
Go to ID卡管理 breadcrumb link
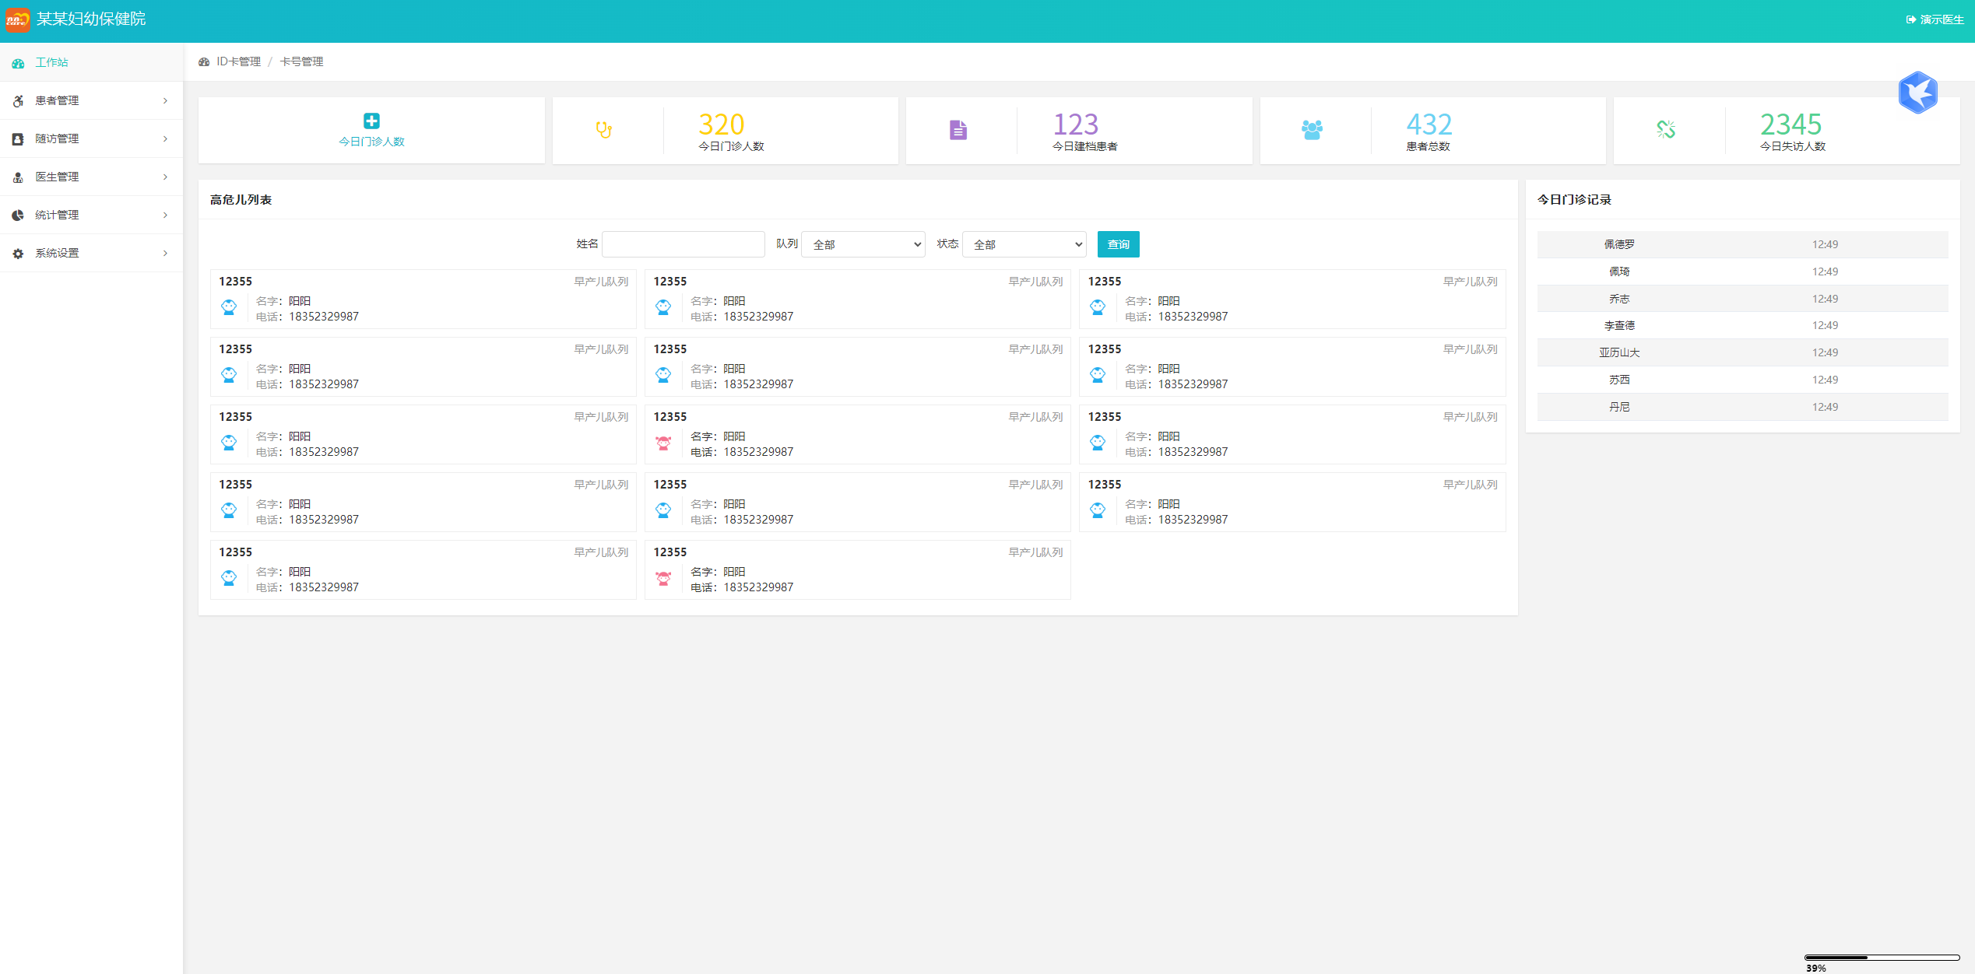click(x=238, y=61)
